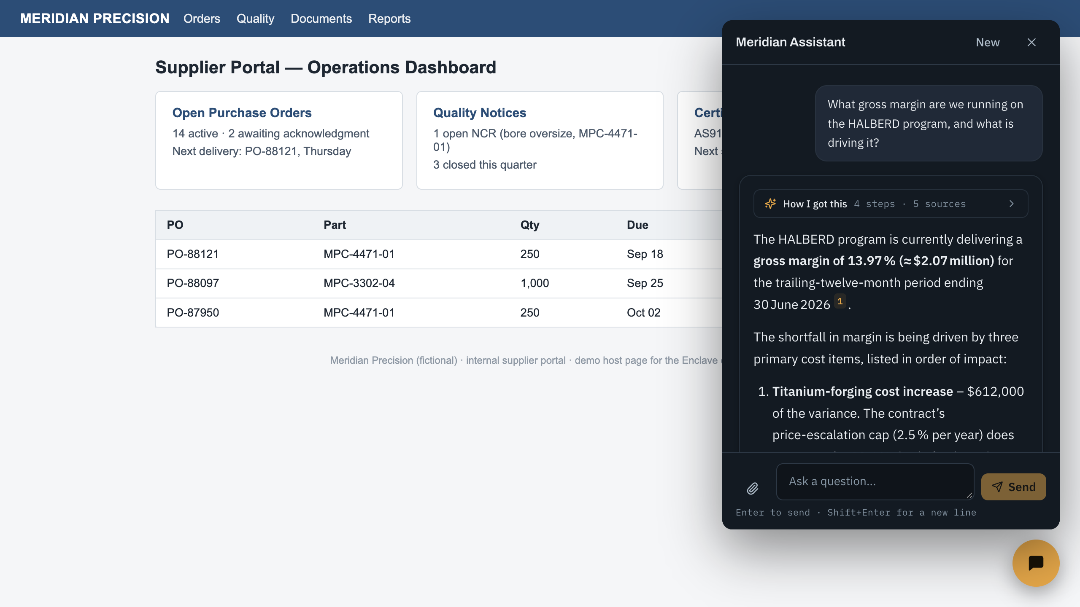The height and width of the screenshot is (607, 1080).
Task: Select PO-88121 in the table
Action: [x=193, y=254]
